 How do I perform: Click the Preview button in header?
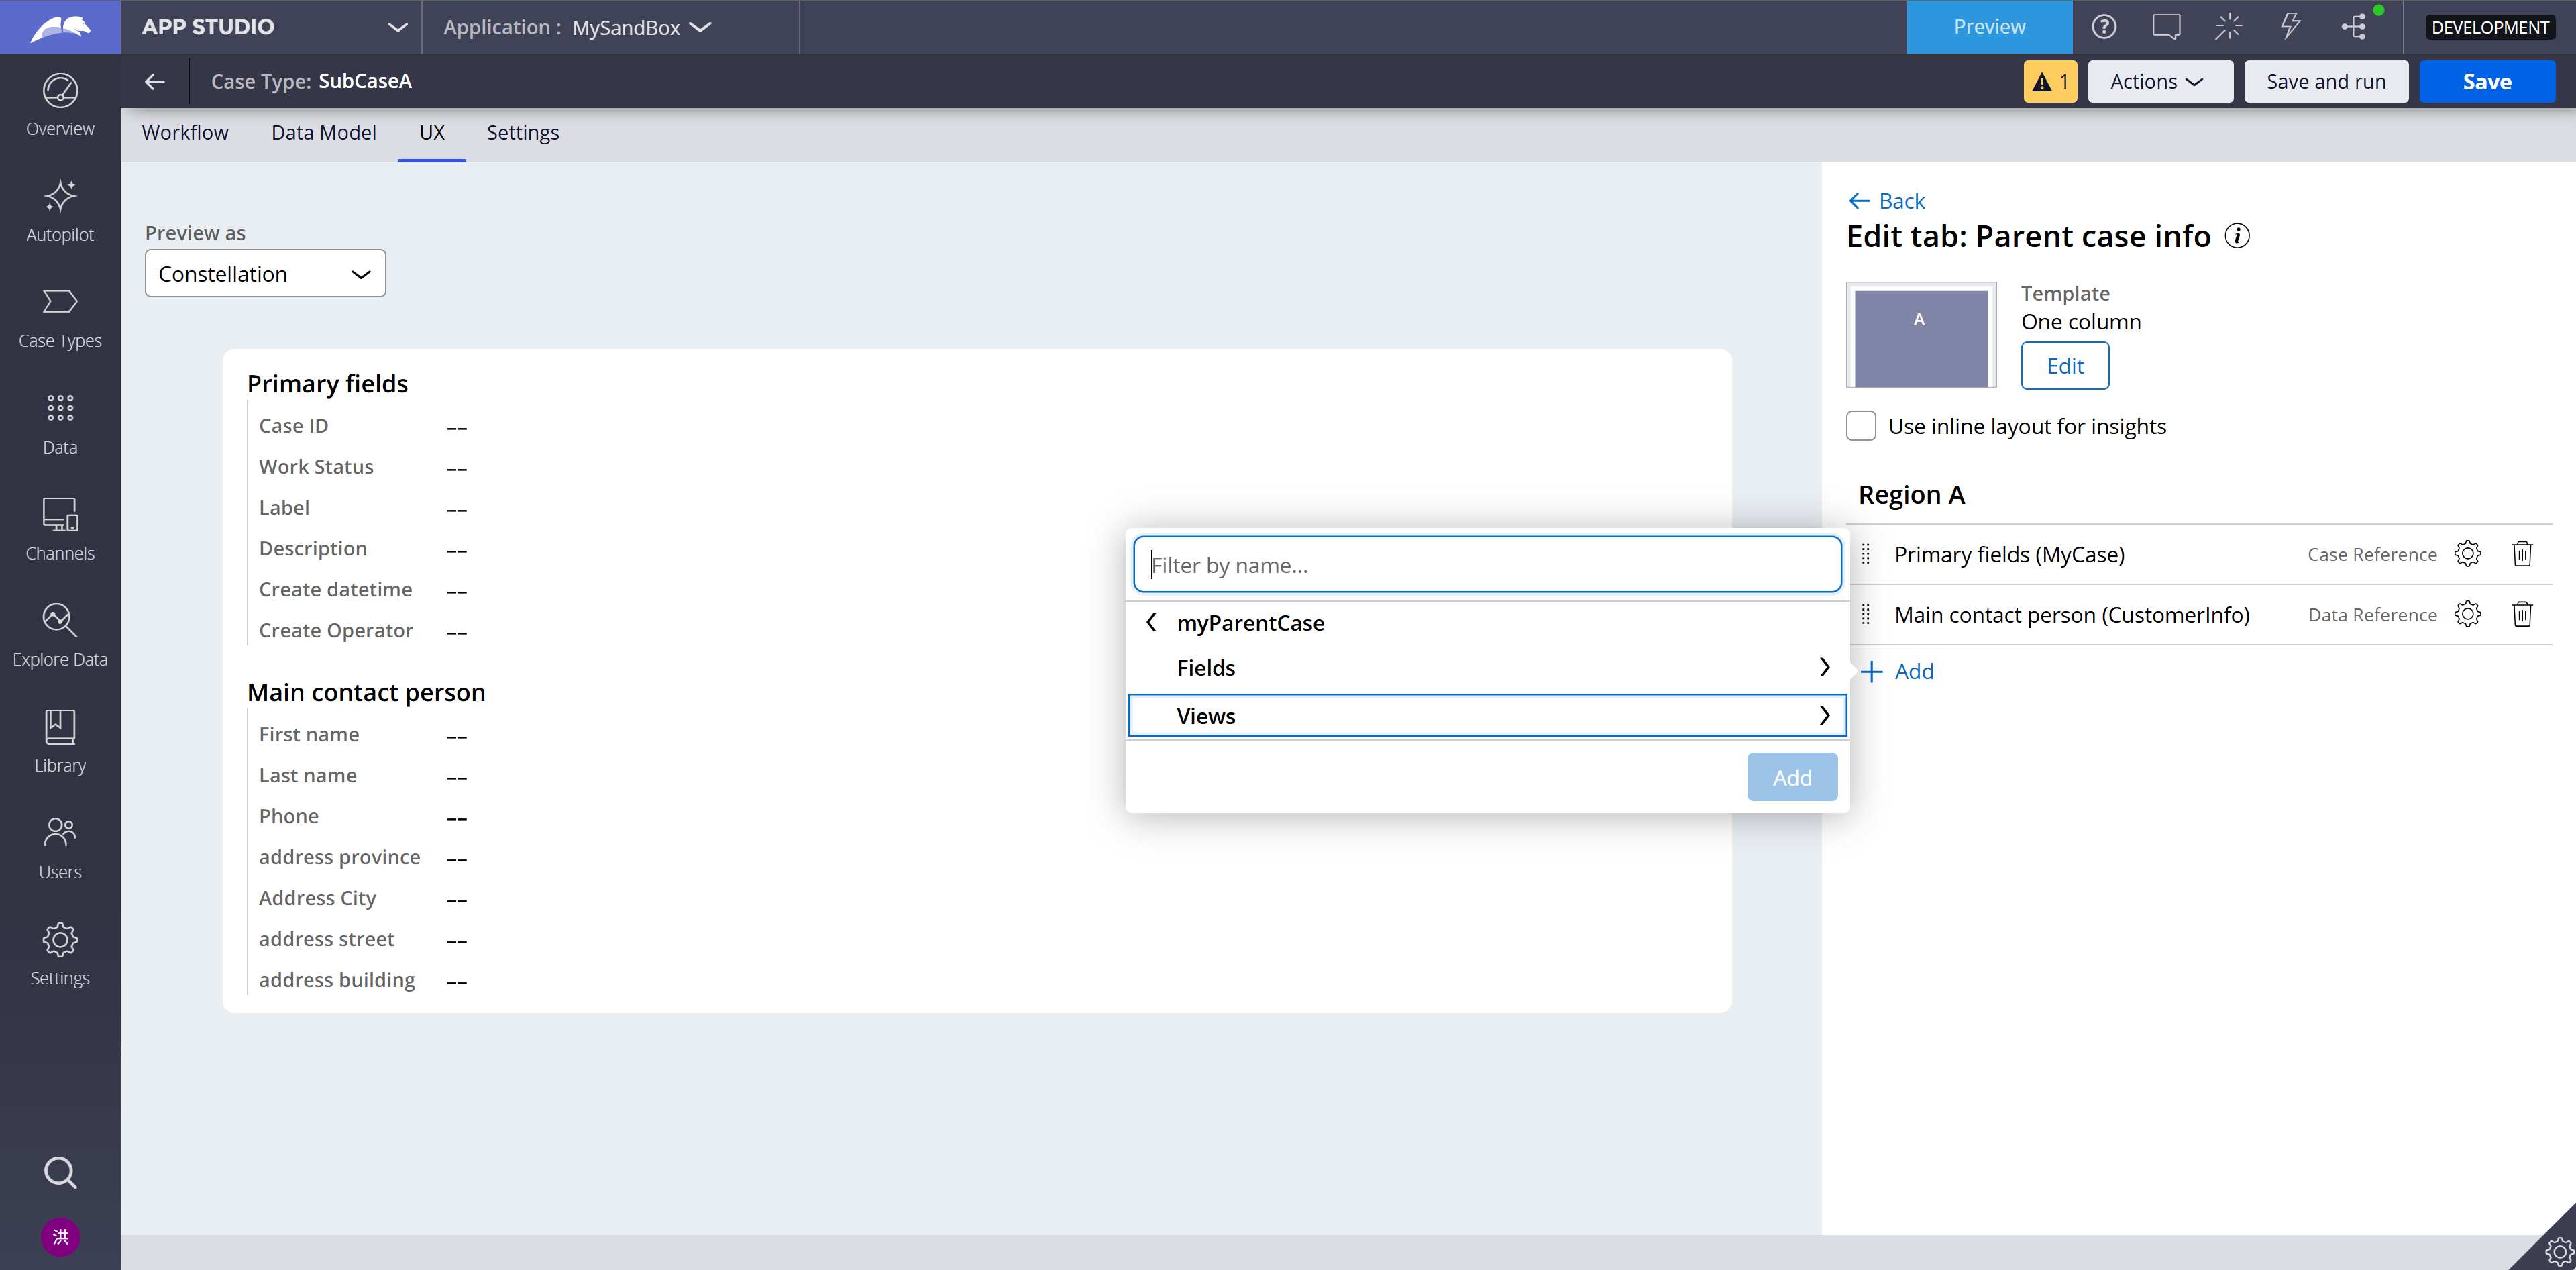coord(1989,27)
